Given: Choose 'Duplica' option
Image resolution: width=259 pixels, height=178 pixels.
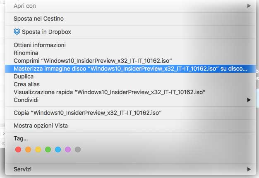Looking at the screenshot, I should (x=130, y=76).
